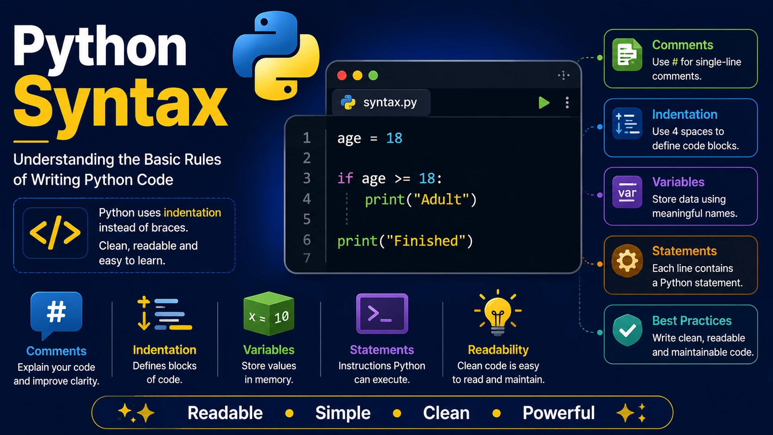This screenshot has width=773, height=435.
Task: Click the Indentation card heading on right
Action: click(x=685, y=114)
